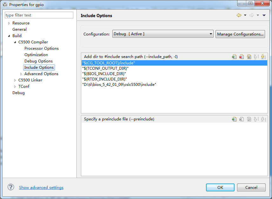The width and height of the screenshot is (272, 199).
Task: Select General in the properties tree
Action: tap(19, 29)
